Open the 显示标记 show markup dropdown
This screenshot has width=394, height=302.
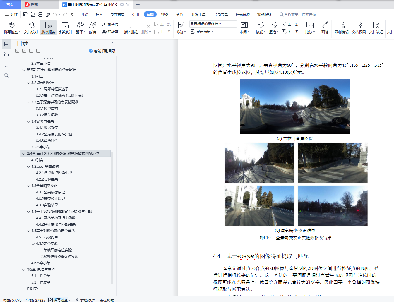pyautogui.click(x=202, y=32)
